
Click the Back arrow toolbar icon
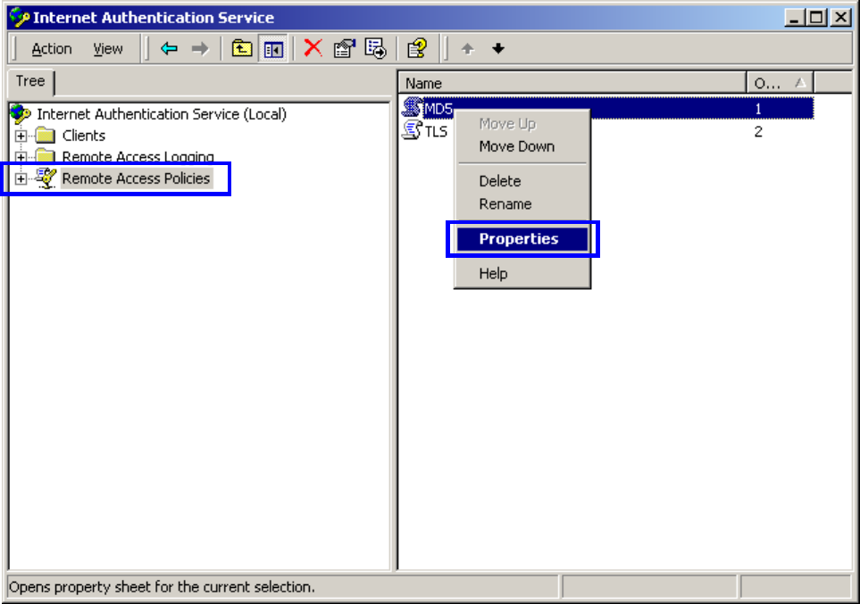[x=169, y=49]
